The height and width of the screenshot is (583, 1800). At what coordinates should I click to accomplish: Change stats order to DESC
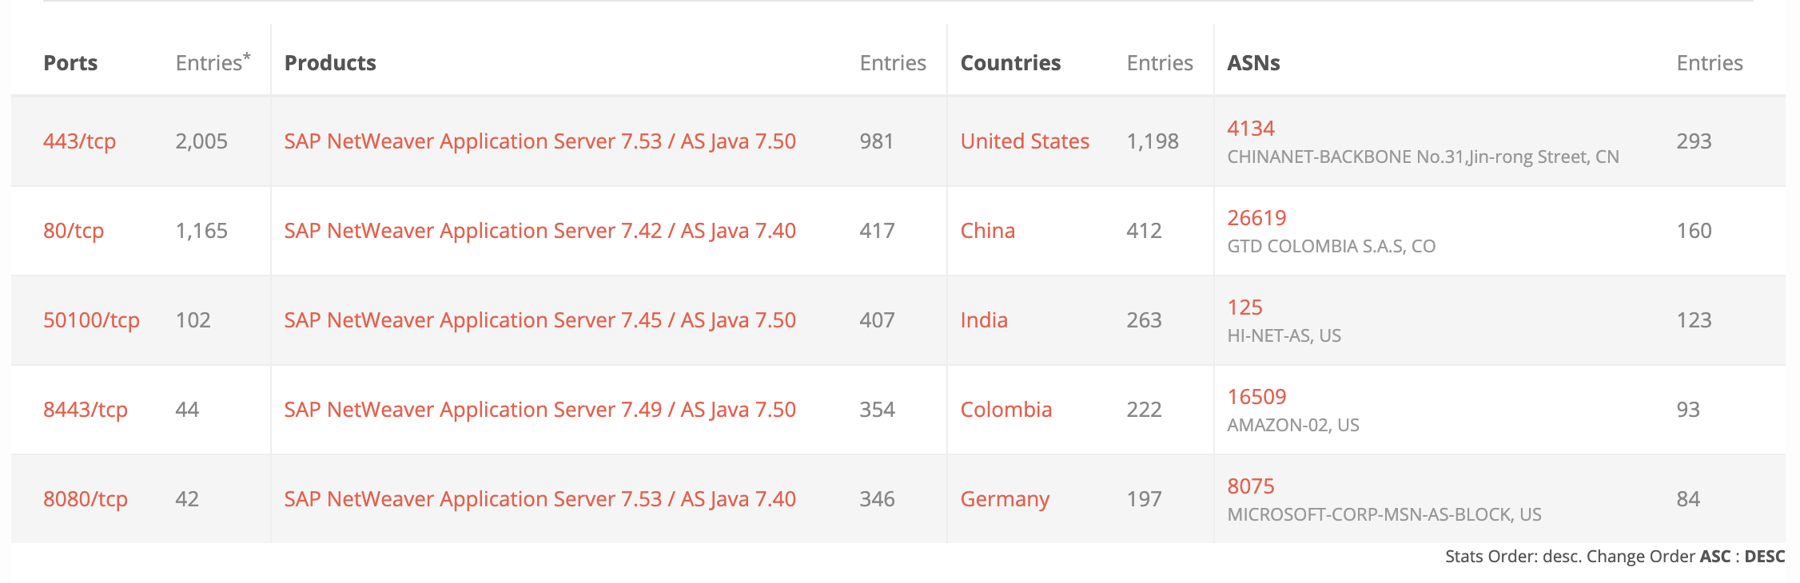[1765, 557]
